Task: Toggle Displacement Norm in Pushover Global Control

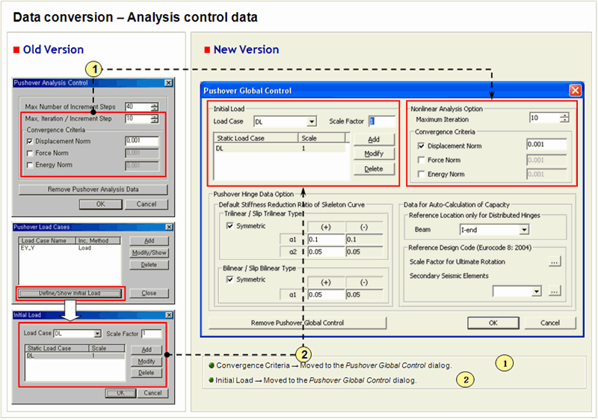Action: click(x=422, y=145)
